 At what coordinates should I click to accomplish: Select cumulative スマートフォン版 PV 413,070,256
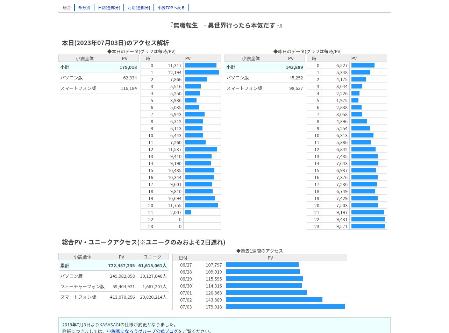pos(122,297)
